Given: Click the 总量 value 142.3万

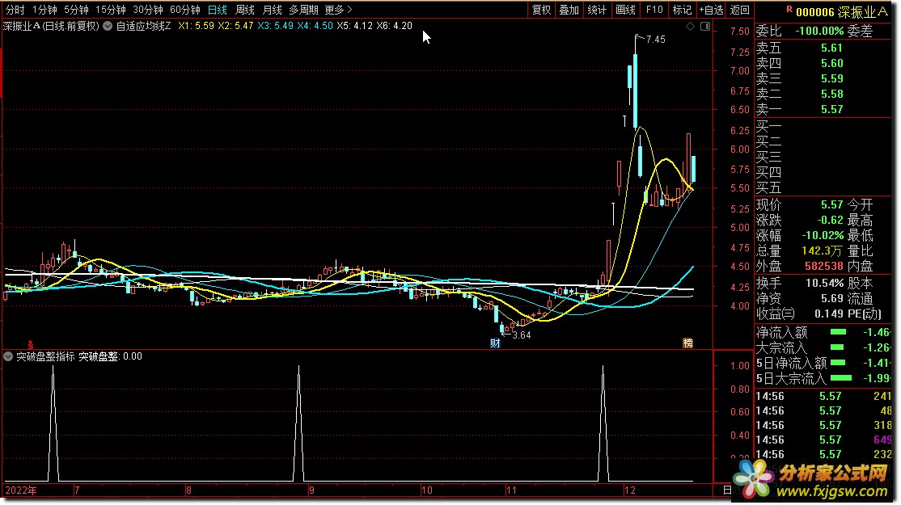Looking at the screenshot, I should pos(822,251).
